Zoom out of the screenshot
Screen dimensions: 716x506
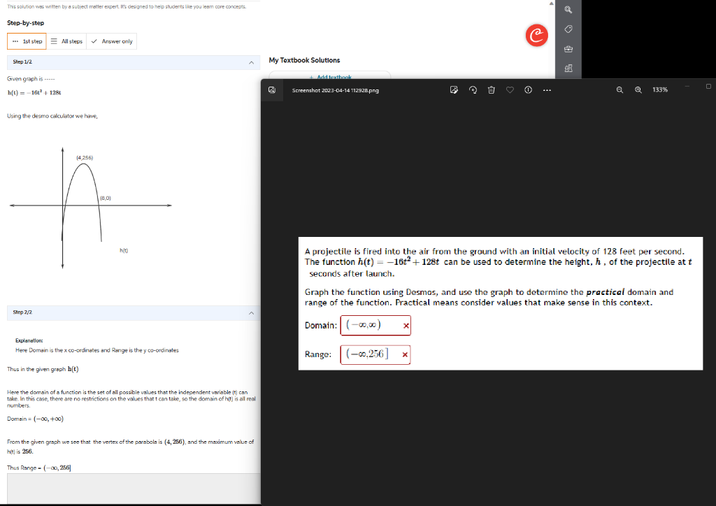point(620,89)
